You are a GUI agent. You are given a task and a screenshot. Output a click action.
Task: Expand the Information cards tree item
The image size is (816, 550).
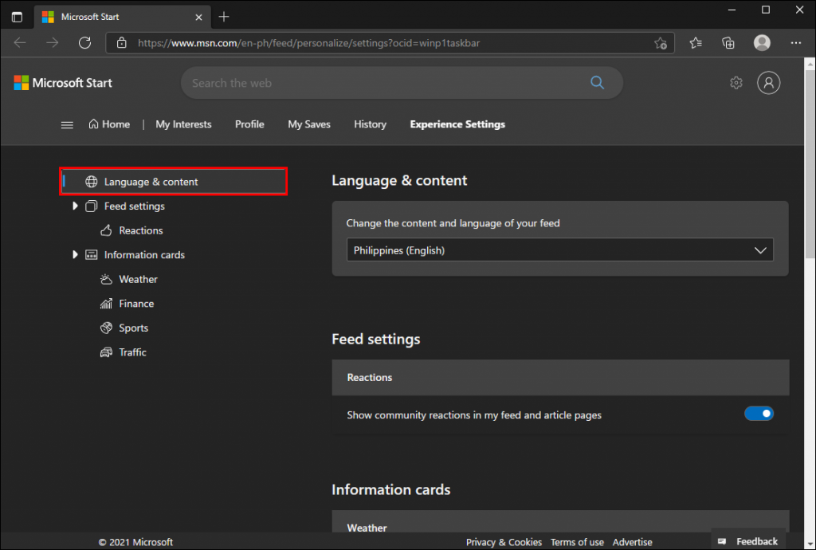point(75,254)
